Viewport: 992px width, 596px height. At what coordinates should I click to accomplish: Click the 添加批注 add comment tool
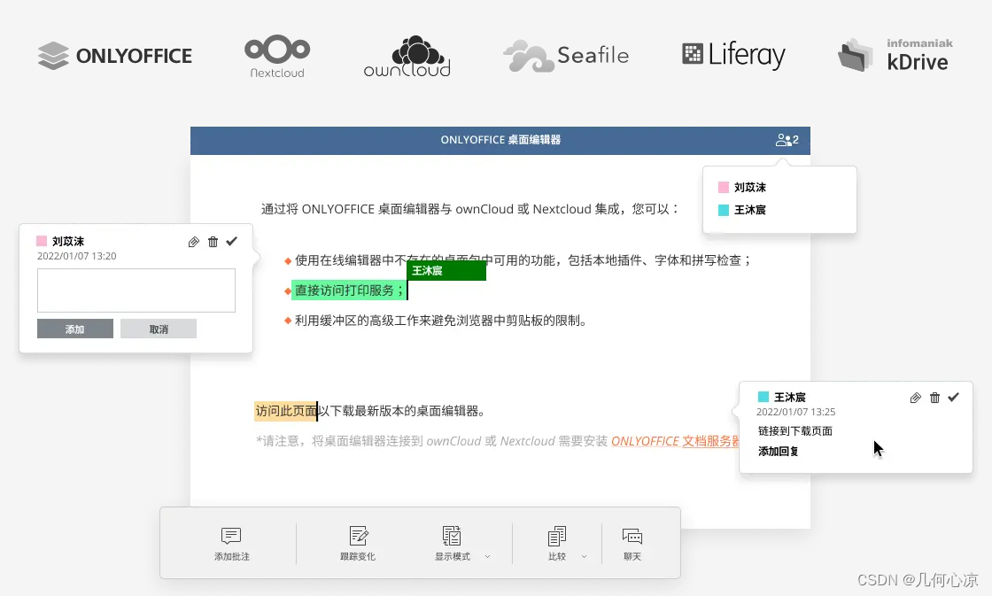pos(231,544)
